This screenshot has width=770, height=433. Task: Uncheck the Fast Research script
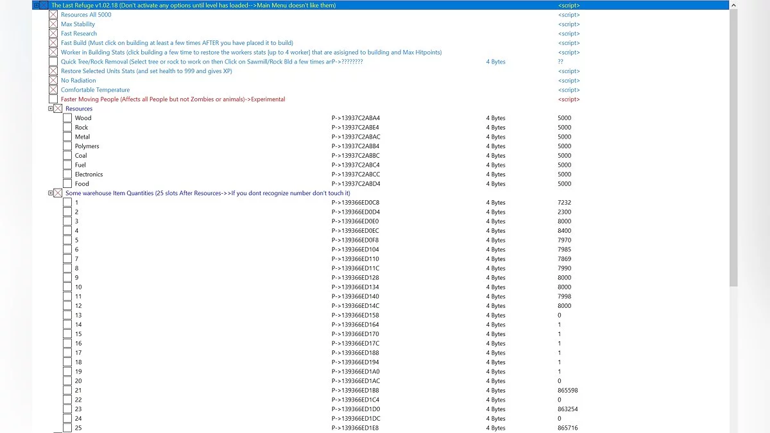pos(53,33)
